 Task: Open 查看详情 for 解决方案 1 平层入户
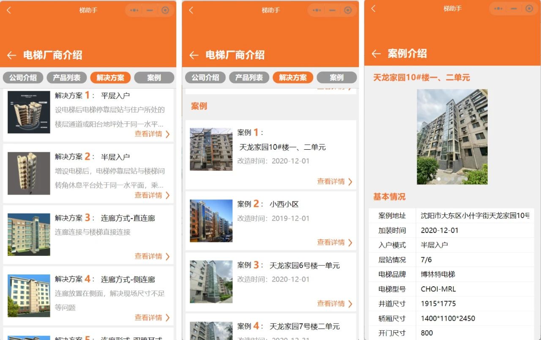tap(152, 134)
